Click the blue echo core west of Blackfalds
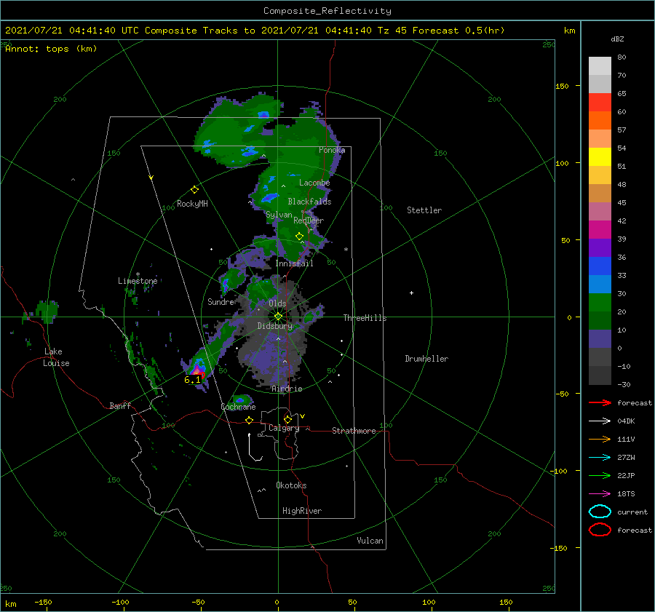The height and width of the screenshot is (612, 655). tap(270, 198)
